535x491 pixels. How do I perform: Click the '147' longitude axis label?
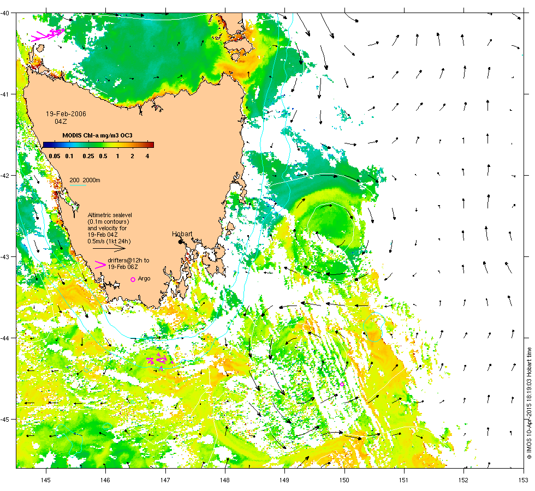165,480
